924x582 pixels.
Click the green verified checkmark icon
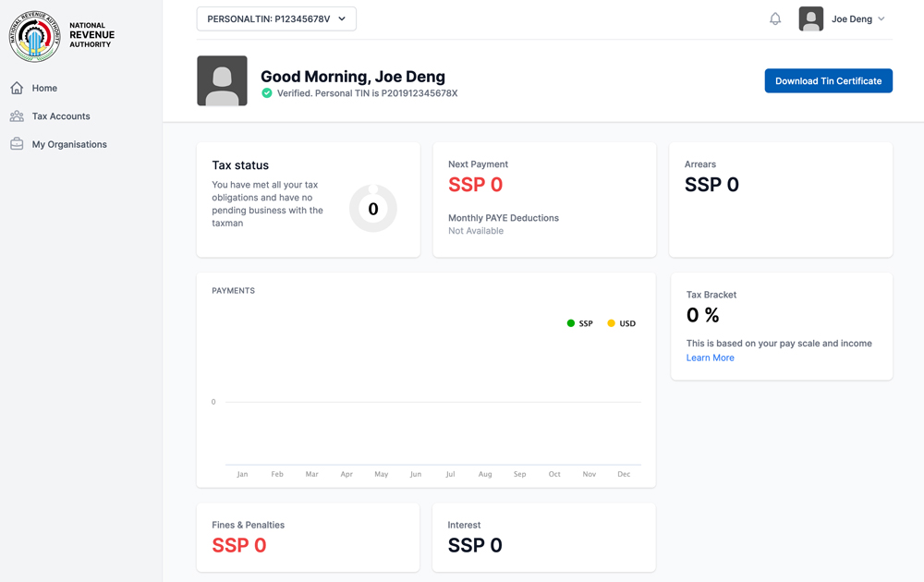(267, 93)
